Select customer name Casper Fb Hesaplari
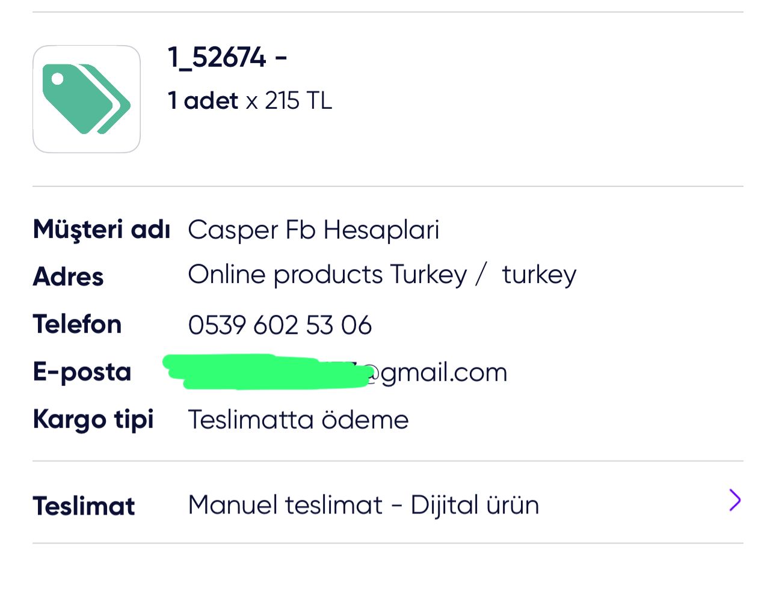This screenshot has width=776, height=606. coord(313,230)
